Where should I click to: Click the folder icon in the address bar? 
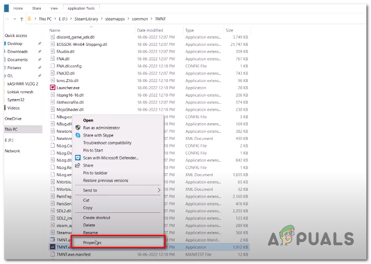click(x=29, y=19)
